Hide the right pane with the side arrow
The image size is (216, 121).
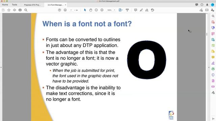[209, 67]
